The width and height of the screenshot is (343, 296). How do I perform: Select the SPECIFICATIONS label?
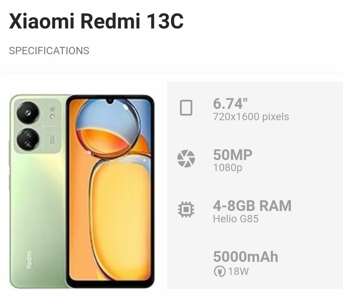tap(49, 51)
